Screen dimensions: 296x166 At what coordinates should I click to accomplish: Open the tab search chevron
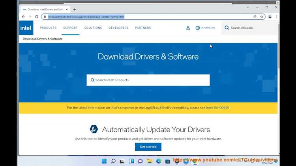[248, 7]
